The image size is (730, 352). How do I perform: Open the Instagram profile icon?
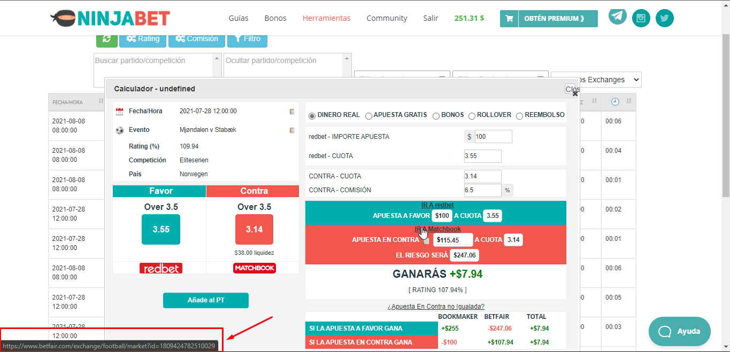point(641,18)
